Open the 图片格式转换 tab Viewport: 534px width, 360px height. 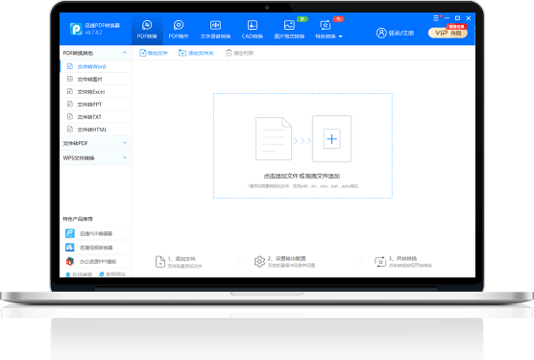point(289,29)
